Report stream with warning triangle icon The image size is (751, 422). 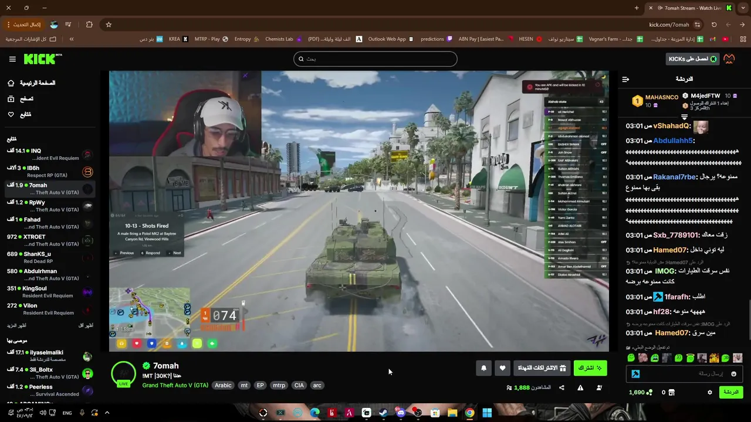580,387
